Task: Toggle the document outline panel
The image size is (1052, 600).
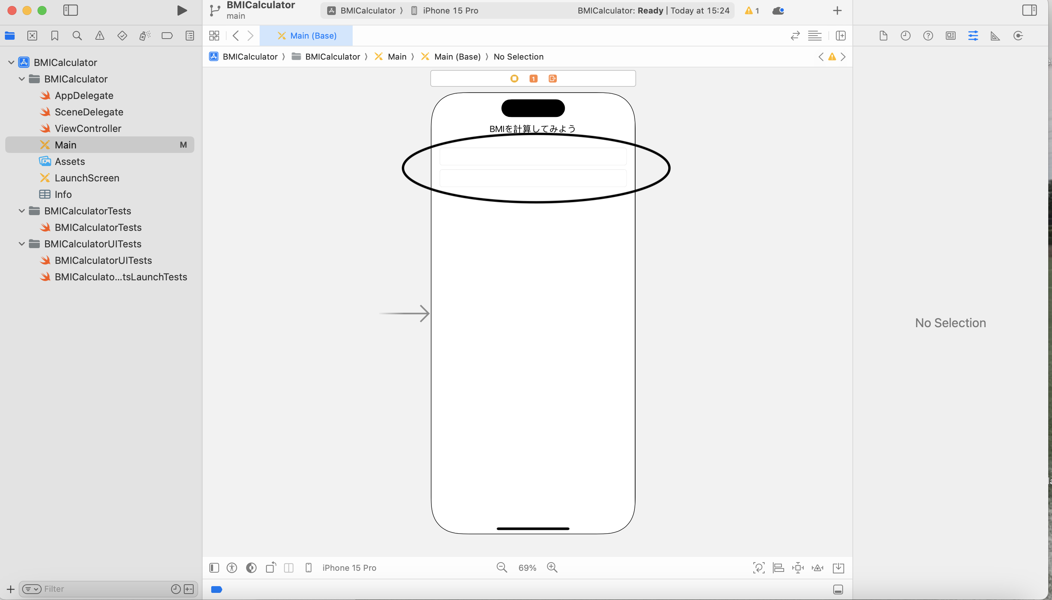Action: (214, 567)
